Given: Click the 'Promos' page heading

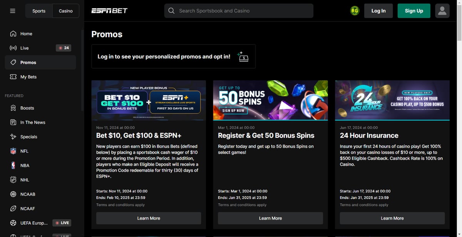Looking at the screenshot, I should (107, 34).
